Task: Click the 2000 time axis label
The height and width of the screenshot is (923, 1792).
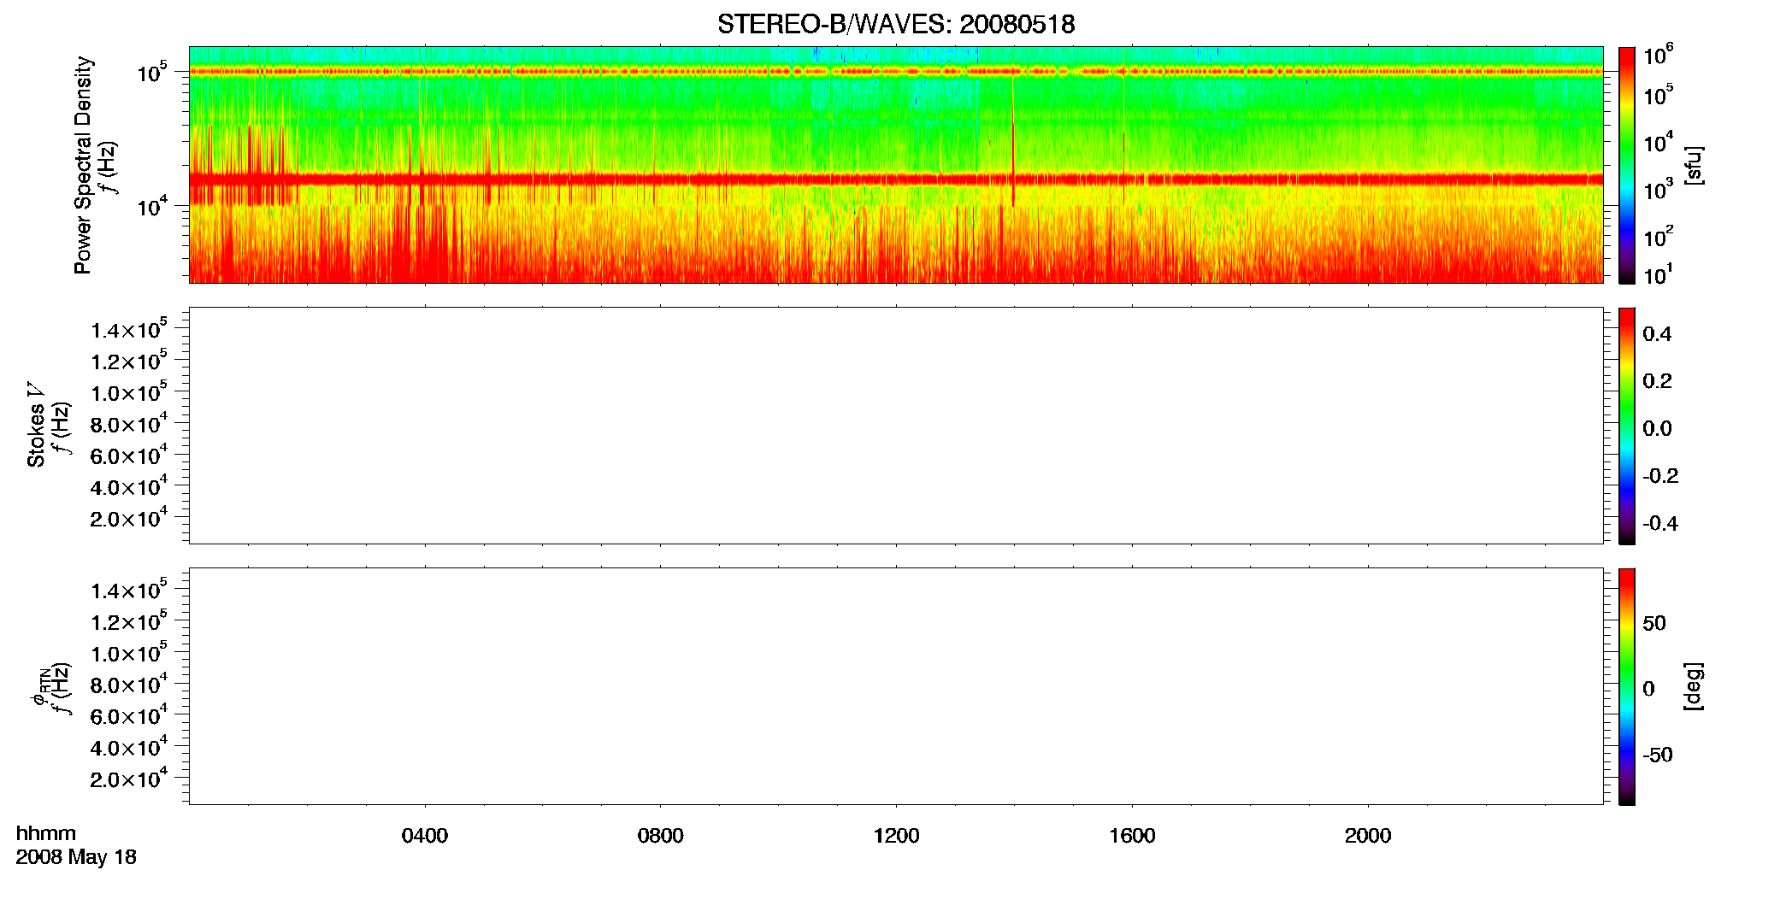Action: tap(1368, 836)
